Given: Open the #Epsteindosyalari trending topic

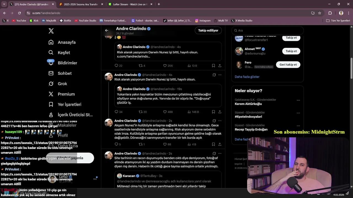Looking at the screenshot, I should click(x=248, y=117).
